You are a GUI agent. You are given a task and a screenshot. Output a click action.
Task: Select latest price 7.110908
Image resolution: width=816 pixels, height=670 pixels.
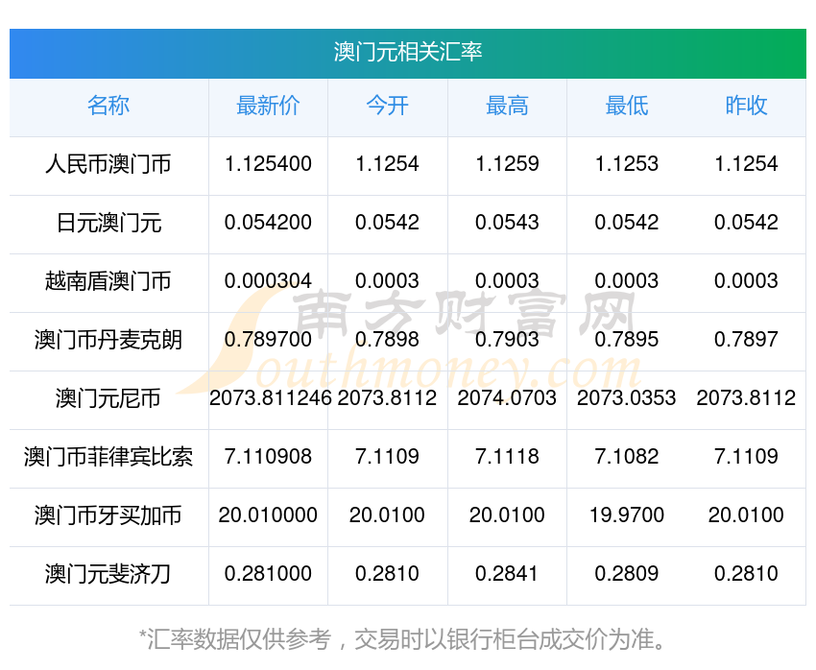point(268,457)
